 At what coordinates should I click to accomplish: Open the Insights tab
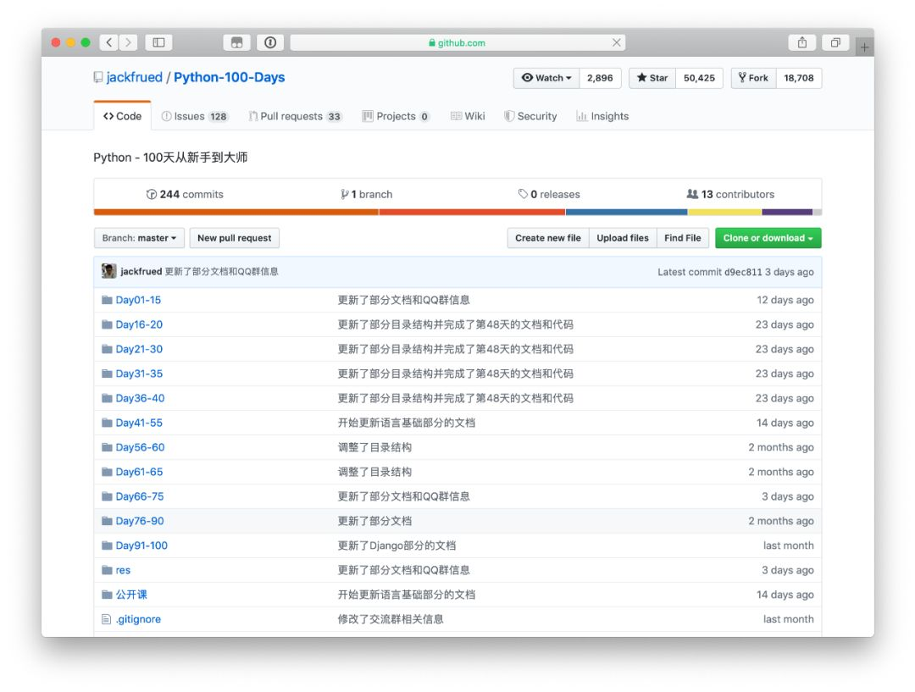click(603, 116)
